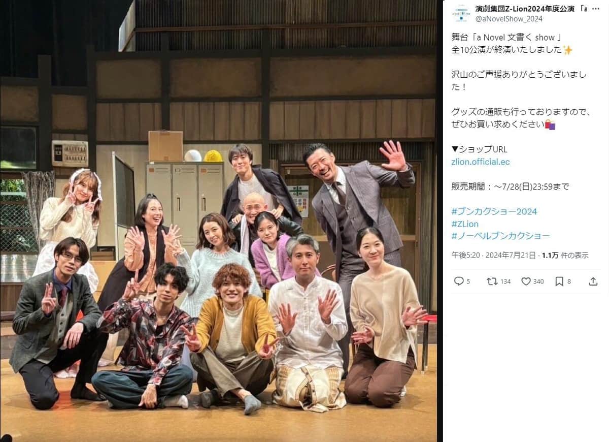Viewport: 609px width, 442px height.
Task: Click the reply speech bubble icon
Action: pos(459,281)
